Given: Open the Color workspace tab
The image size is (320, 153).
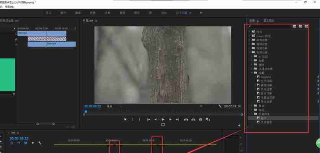Looking at the screenshot, I should pyautogui.click(x=93, y=13).
